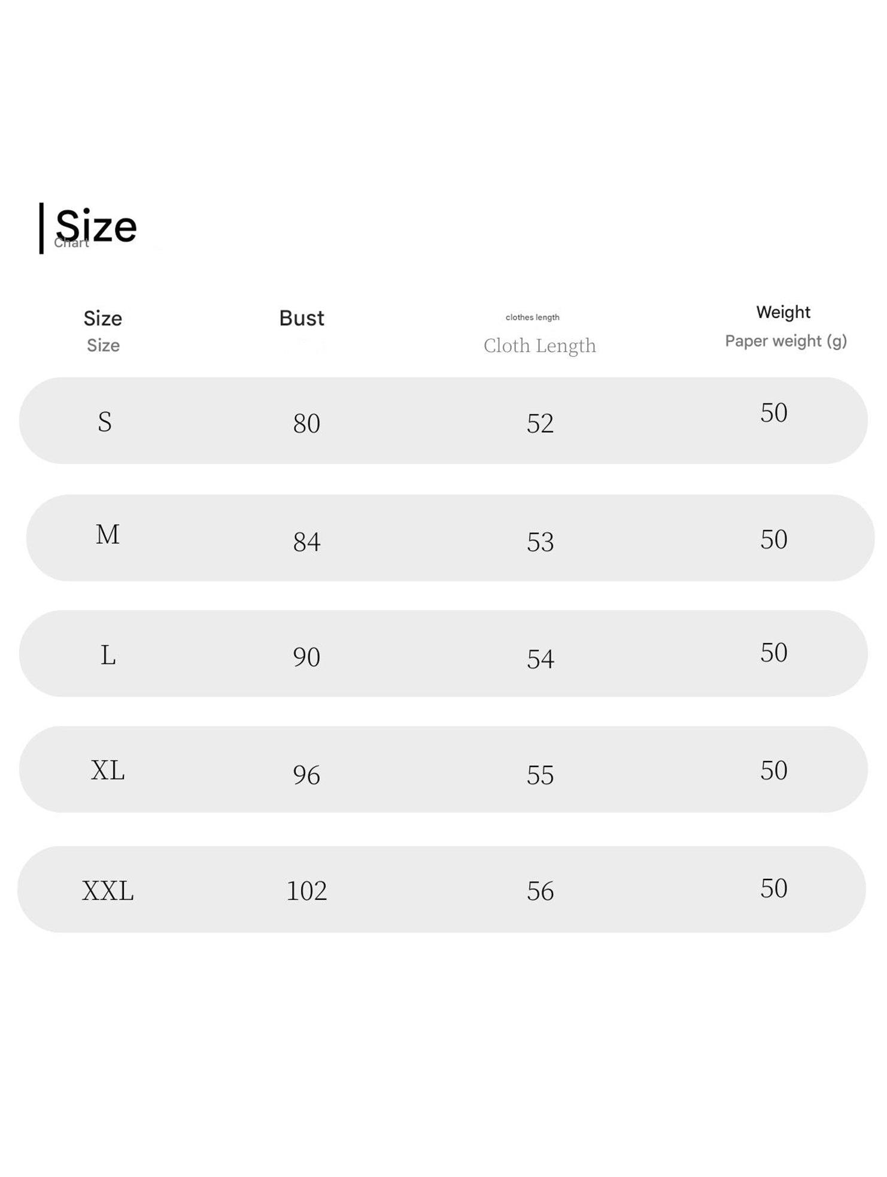Choose the "XL" size row label
This screenshot has width=887, height=1177.
pyautogui.click(x=108, y=770)
